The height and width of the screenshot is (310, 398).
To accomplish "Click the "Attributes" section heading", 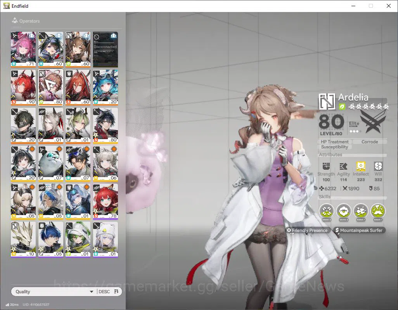I will coord(330,154).
